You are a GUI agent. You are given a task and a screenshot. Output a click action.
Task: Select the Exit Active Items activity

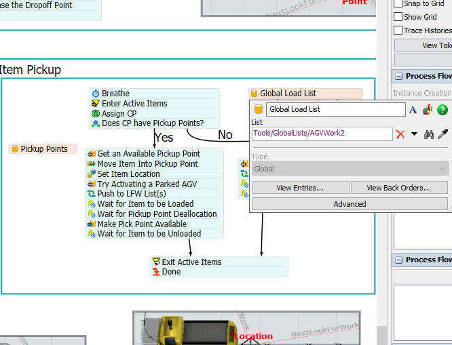(219, 262)
